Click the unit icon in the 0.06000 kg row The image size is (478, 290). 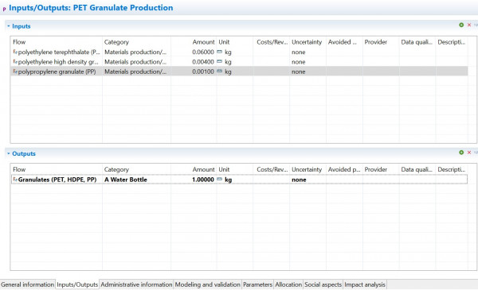[x=220, y=52]
